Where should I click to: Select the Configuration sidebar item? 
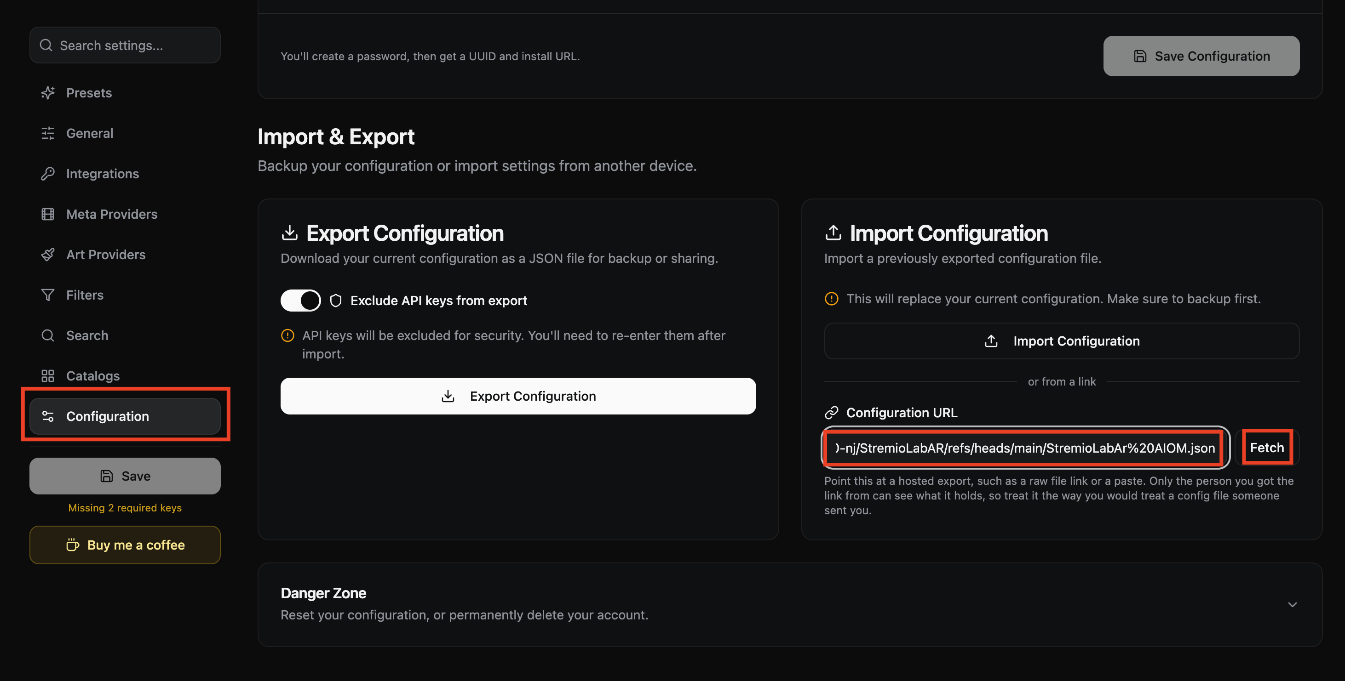(125, 416)
